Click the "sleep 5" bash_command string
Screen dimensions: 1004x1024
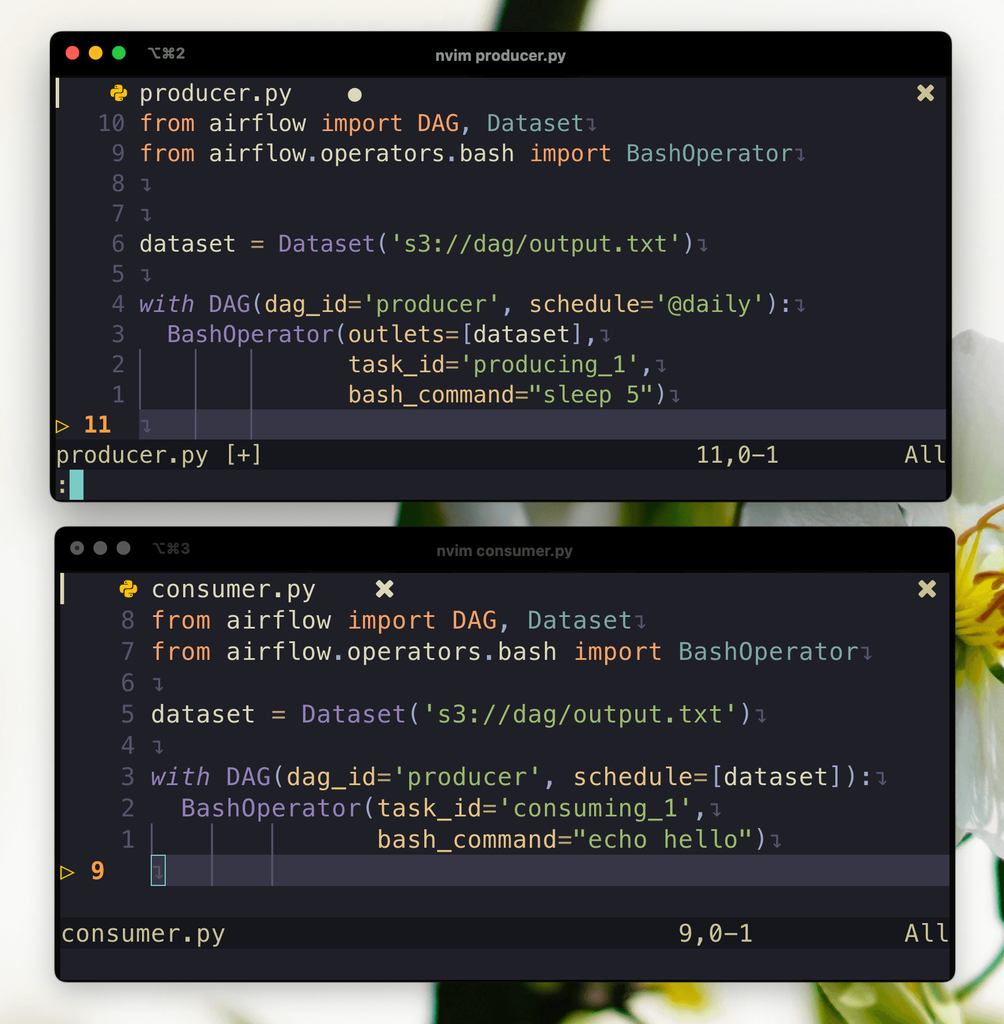coord(591,395)
